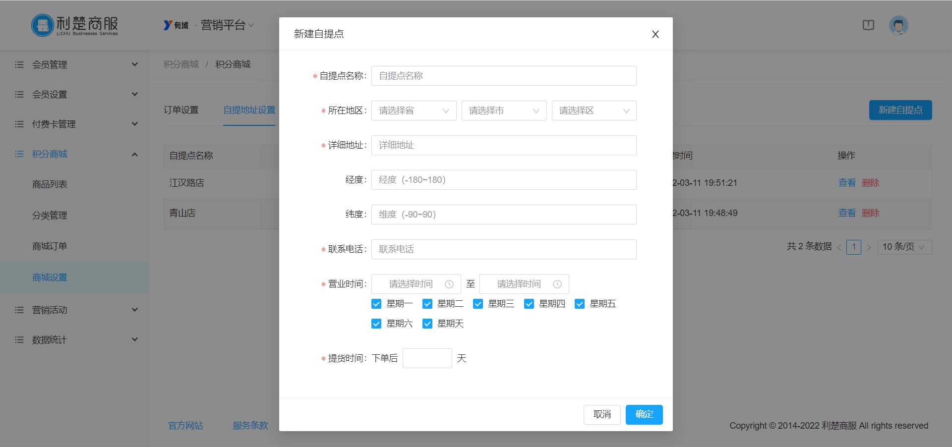Expand the 会员管理 menu chevron

pyautogui.click(x=135, y=64)
